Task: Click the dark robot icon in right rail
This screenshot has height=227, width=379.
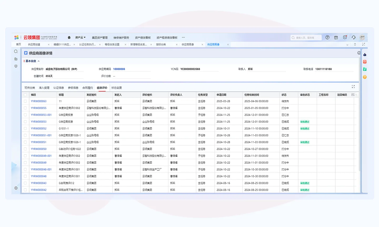Action: click(x=365, y=55)
